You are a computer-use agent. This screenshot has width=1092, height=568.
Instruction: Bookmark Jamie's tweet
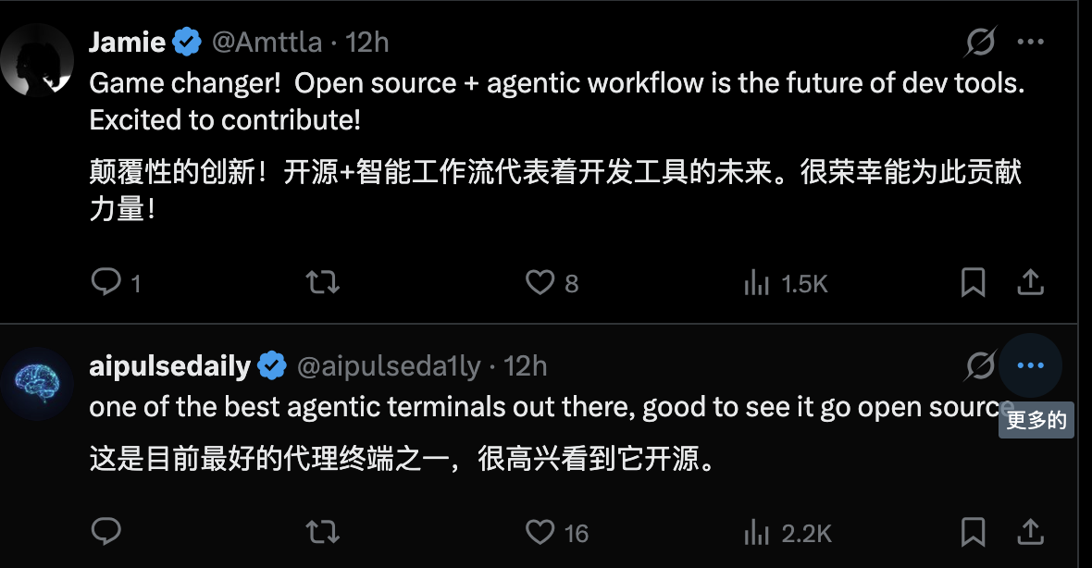[x=973, y=282]
